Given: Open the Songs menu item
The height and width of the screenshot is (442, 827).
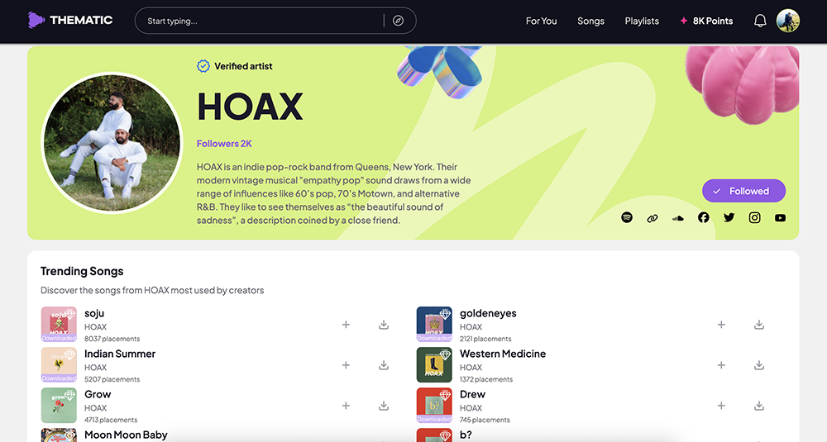Looking at the screenshot, I should [x=590, y=21].
